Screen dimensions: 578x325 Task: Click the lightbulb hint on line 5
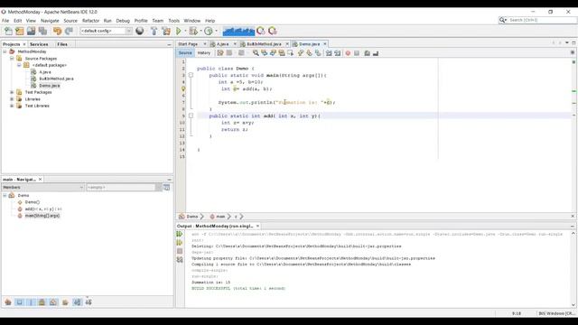pyautogui.click(x=183, y=88)
